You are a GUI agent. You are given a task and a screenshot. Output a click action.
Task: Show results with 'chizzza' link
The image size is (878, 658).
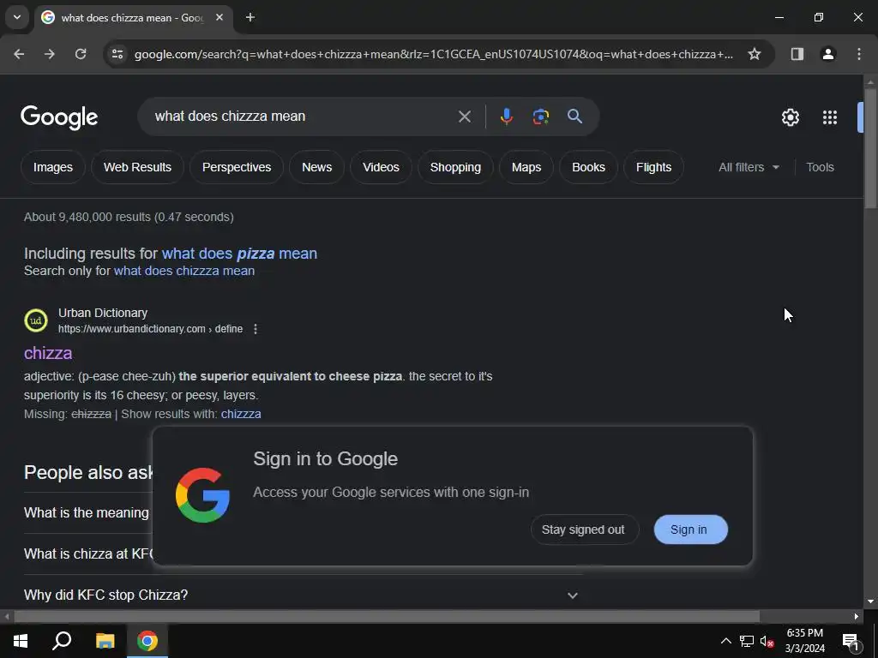click(241, 414)
